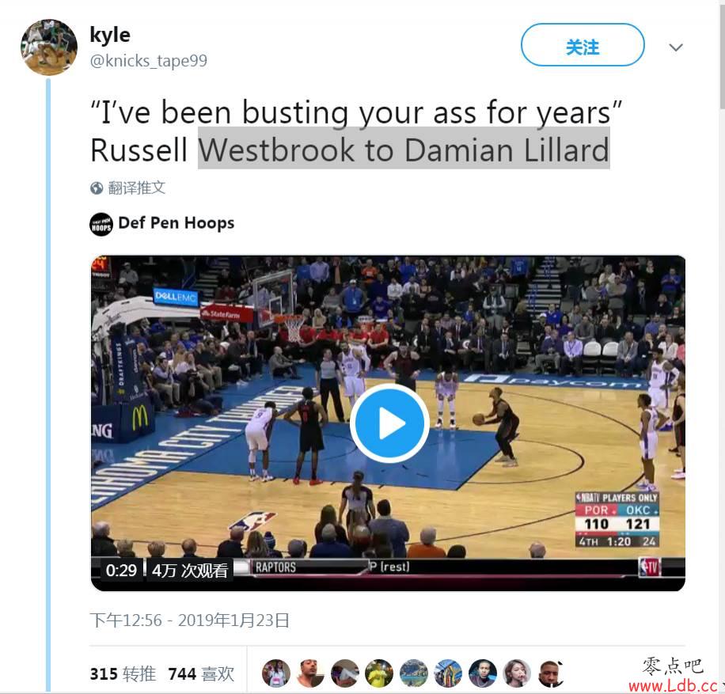The width and height of the screenshot is (725, 694).
Task: Open the last liker avatar in row
Action: (x=551, y=673)
